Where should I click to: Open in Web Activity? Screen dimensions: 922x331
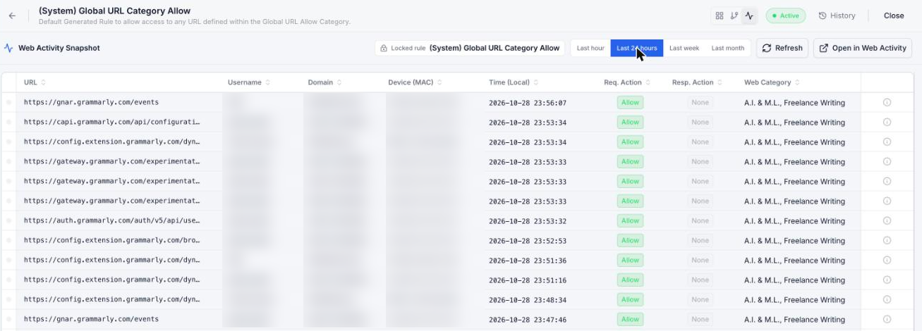click(863, 48)
